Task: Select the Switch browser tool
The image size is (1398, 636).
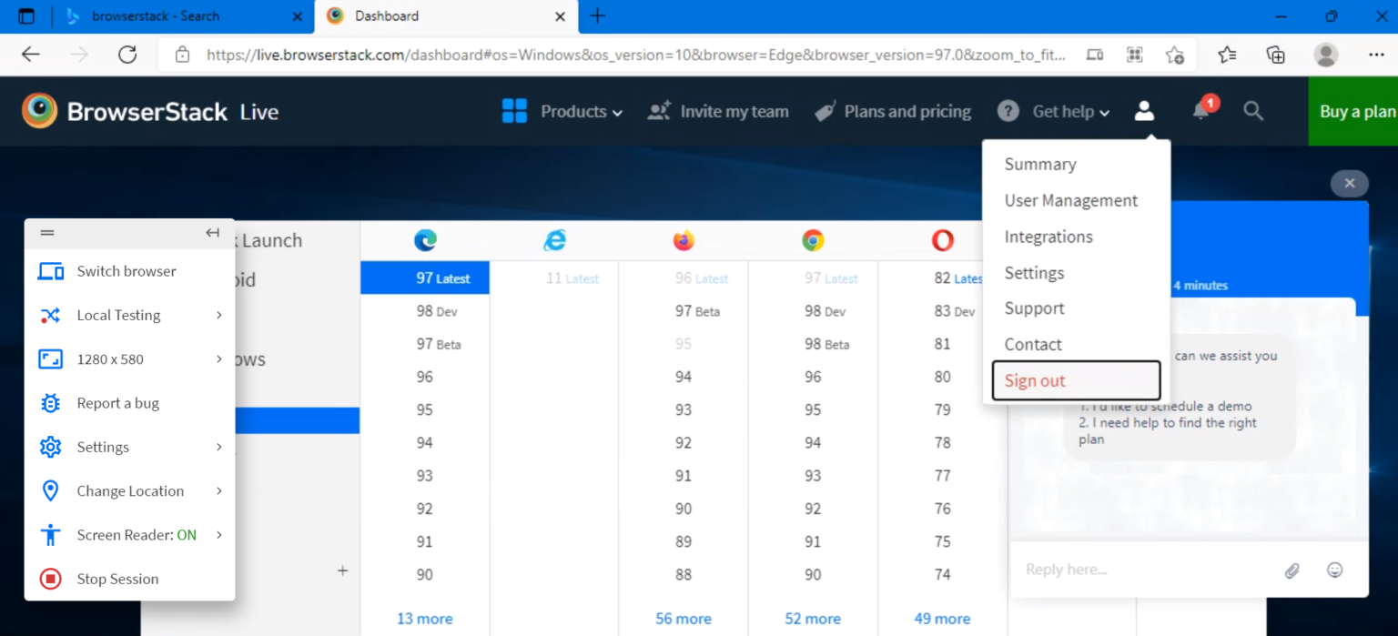Action: click(125, 270)
